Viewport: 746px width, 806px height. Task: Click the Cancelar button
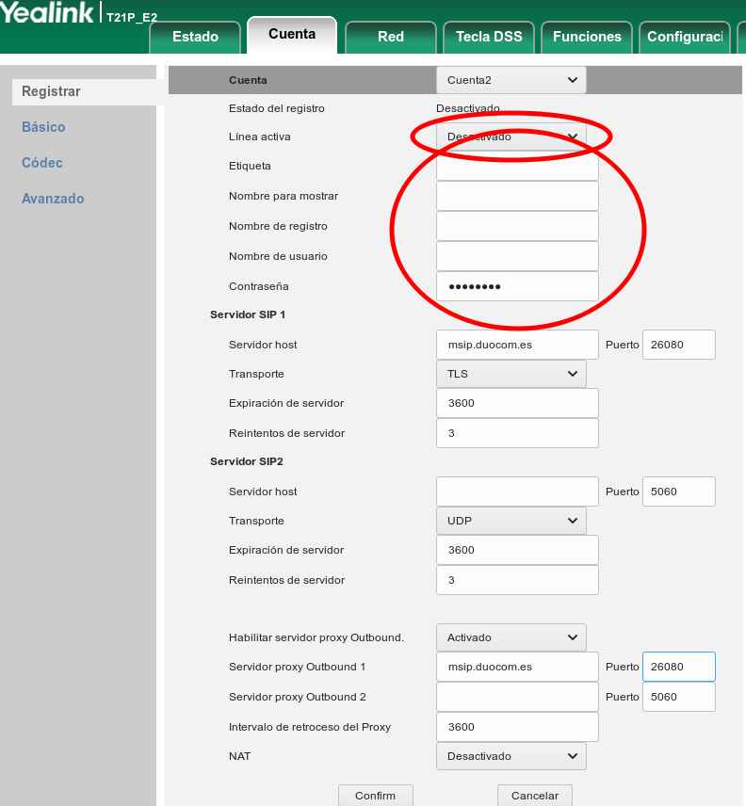click(x=534, y=796)
